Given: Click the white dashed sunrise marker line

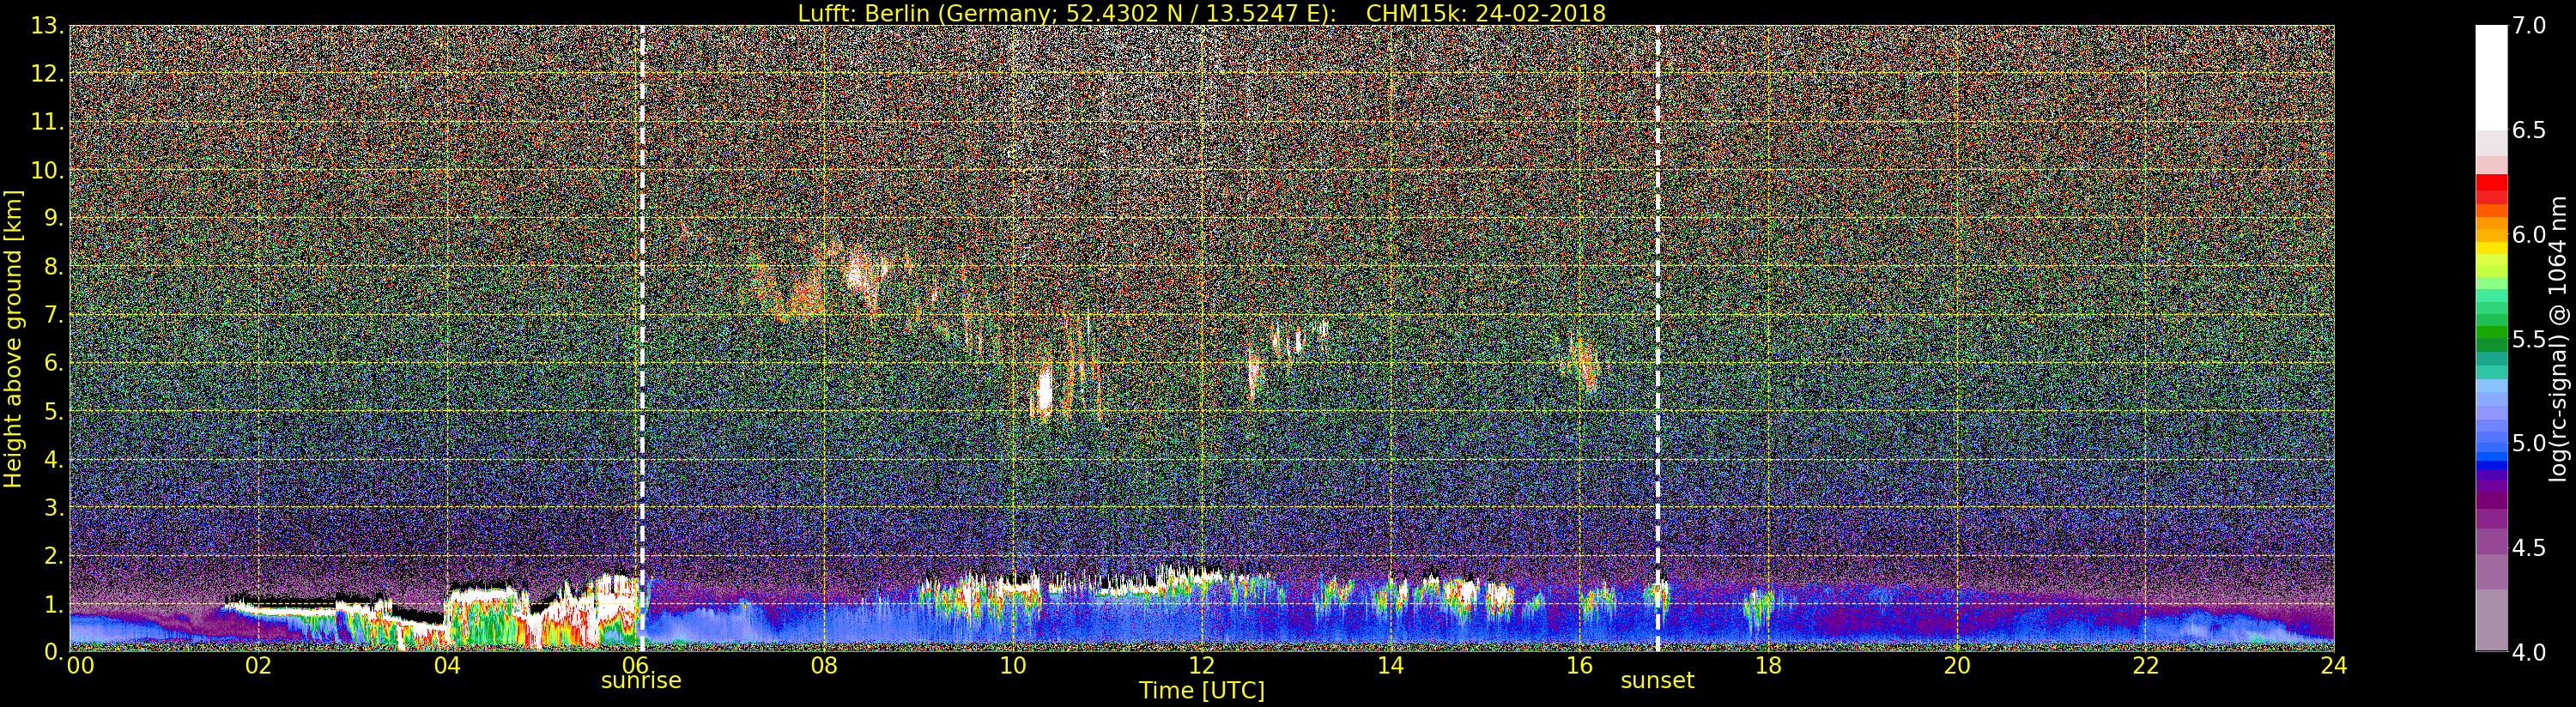Looking at the screenshot, I should click(x=641, y=338).
